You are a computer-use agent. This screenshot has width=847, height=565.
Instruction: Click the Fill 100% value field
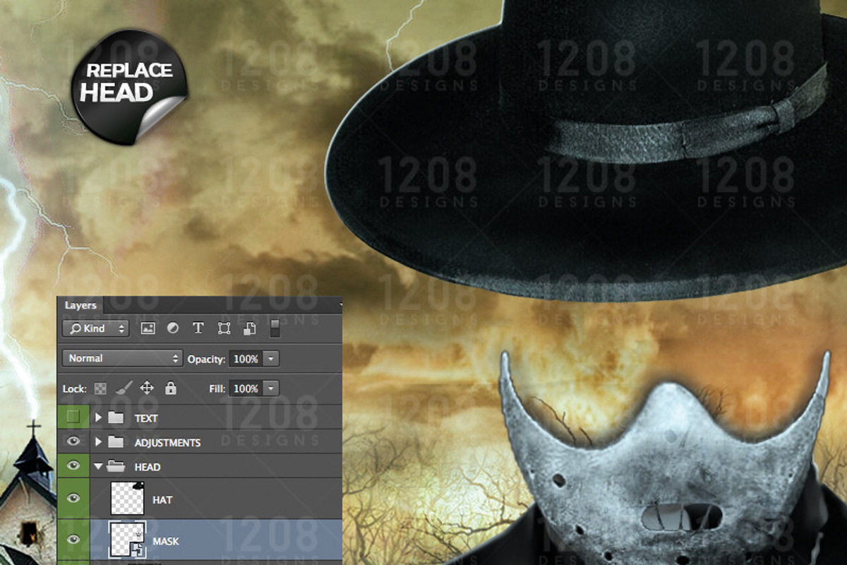click(x=246, y=388)
